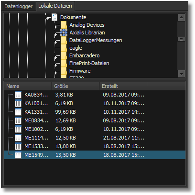Switch to the Datenlogger tab
The width and height of the screenshot is (195, 195).
point(19,6)
